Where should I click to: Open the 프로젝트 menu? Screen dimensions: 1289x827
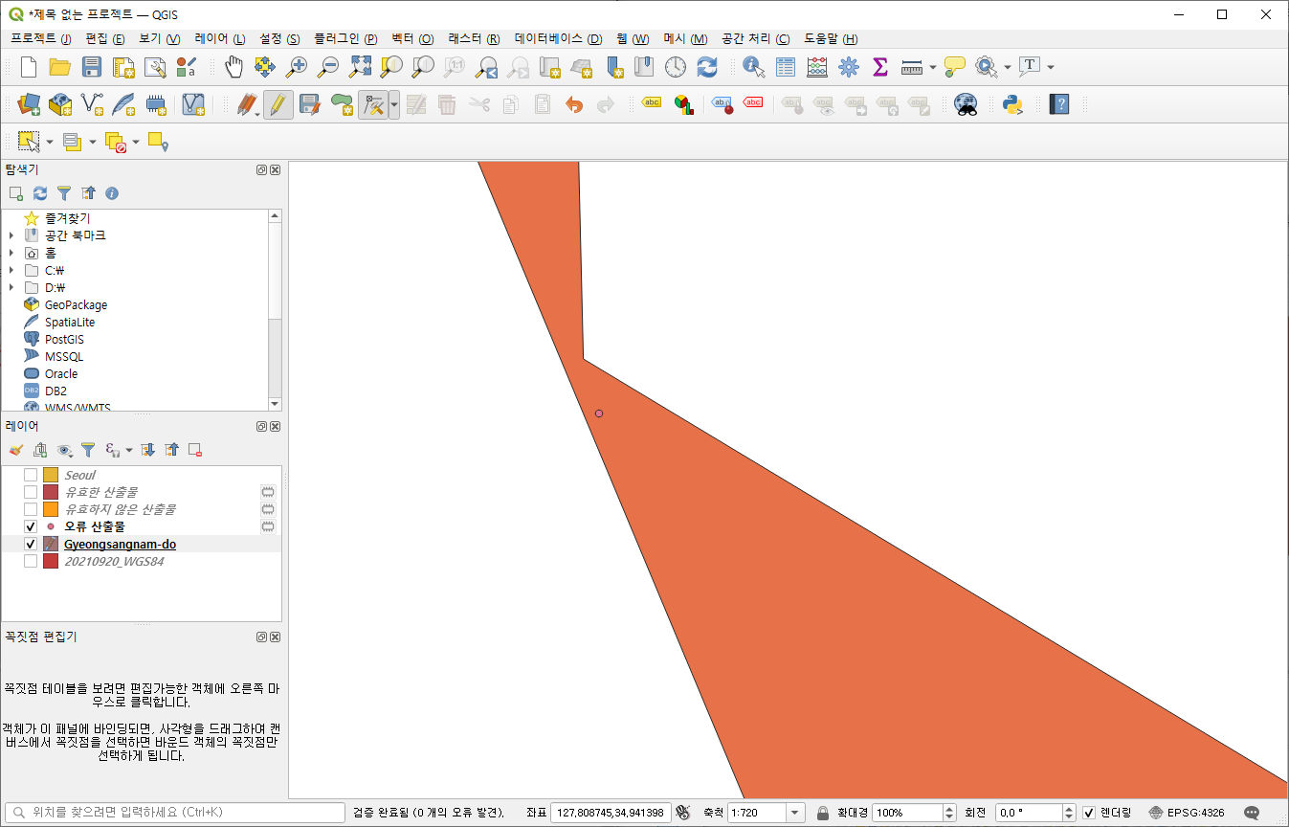pos(41,39)
